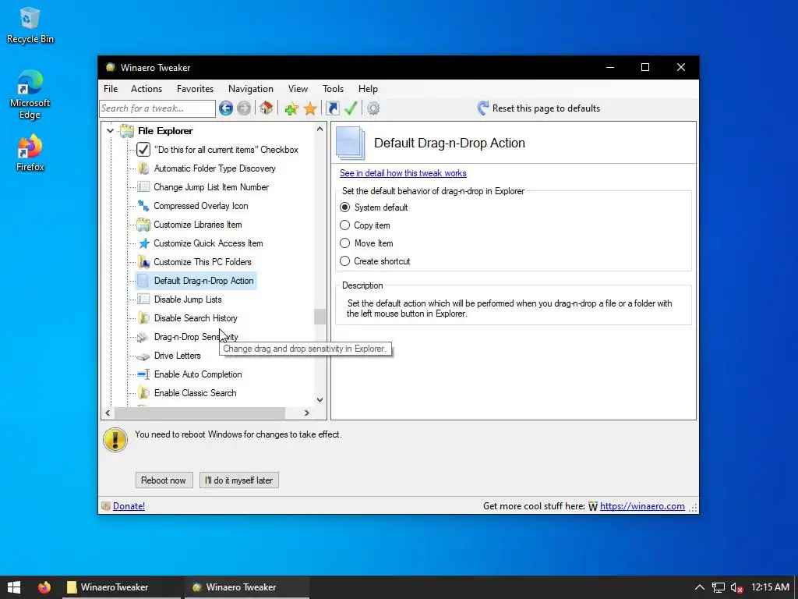Open settings via the gear toolbar icon
This screenshot has height=599, width=798.
coord(373,108)
